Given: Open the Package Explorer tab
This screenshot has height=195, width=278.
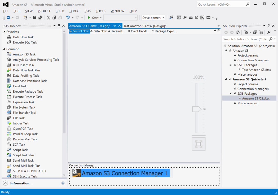Looking at the screenshot, I should pos(164,31).
